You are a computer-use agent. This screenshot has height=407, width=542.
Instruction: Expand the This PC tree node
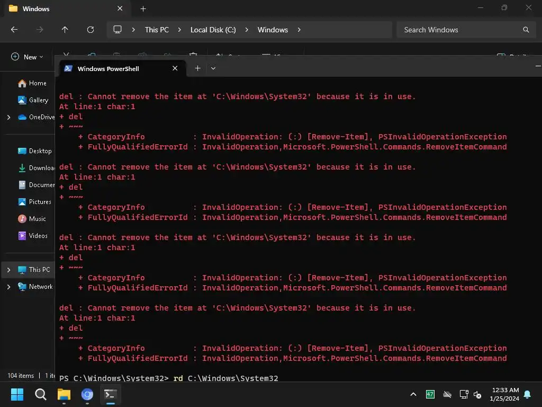click(8, 270)
